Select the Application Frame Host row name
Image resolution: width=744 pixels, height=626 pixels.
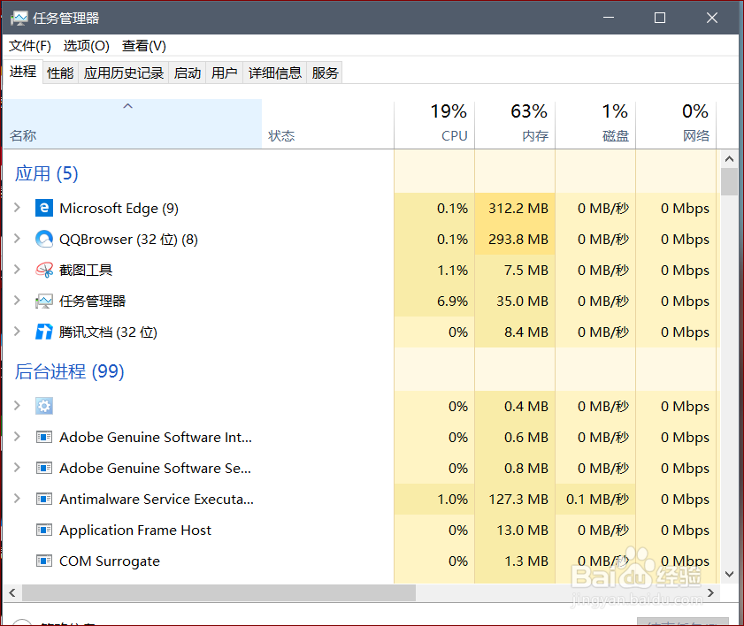pos(134,530)
